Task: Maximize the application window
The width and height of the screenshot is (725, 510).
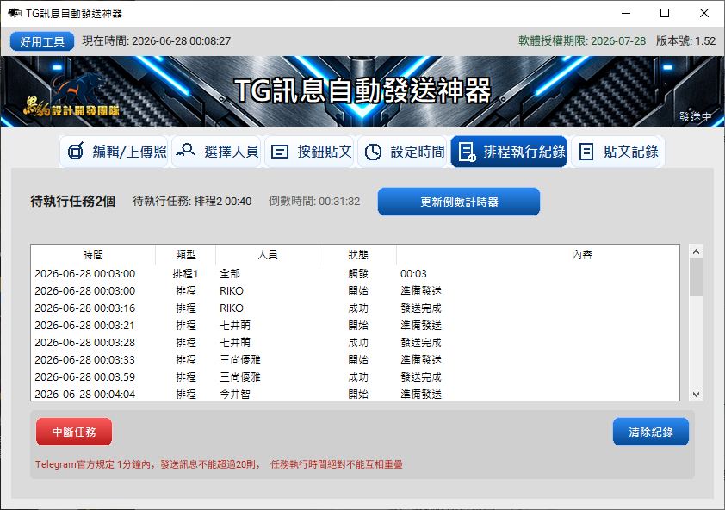Action: tap(665, 13)
